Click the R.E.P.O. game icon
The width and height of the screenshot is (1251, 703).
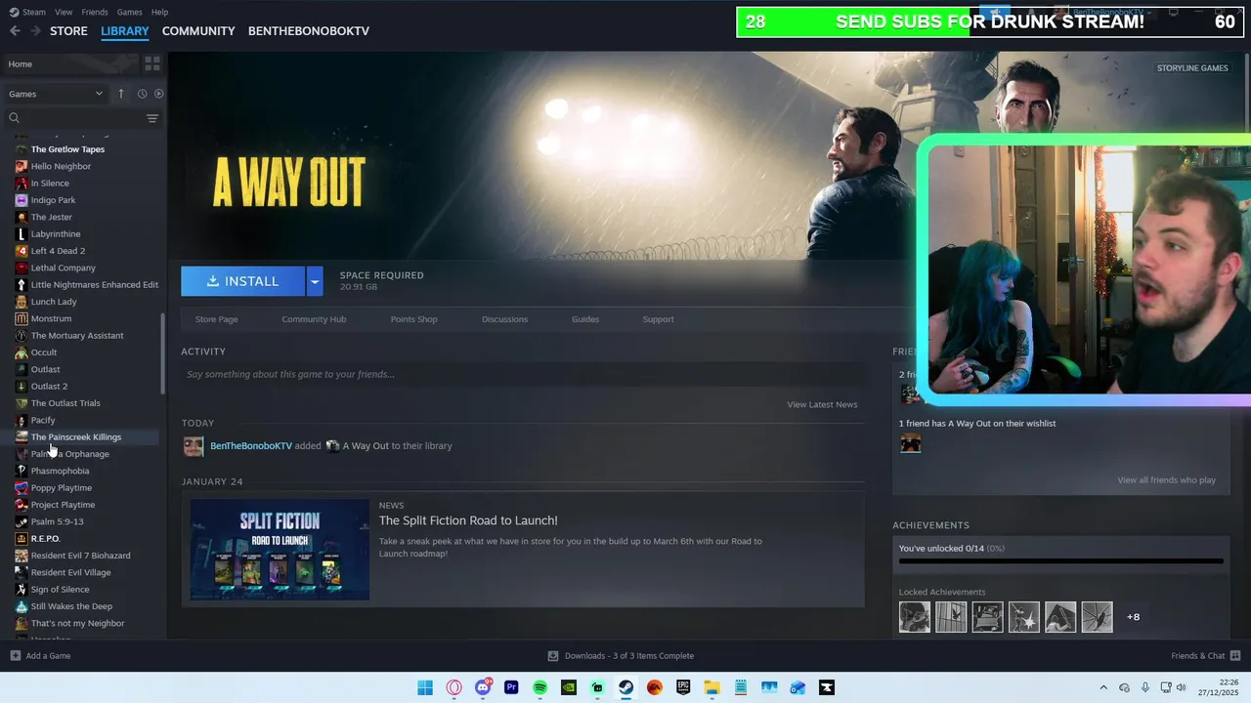pos(22,538)
